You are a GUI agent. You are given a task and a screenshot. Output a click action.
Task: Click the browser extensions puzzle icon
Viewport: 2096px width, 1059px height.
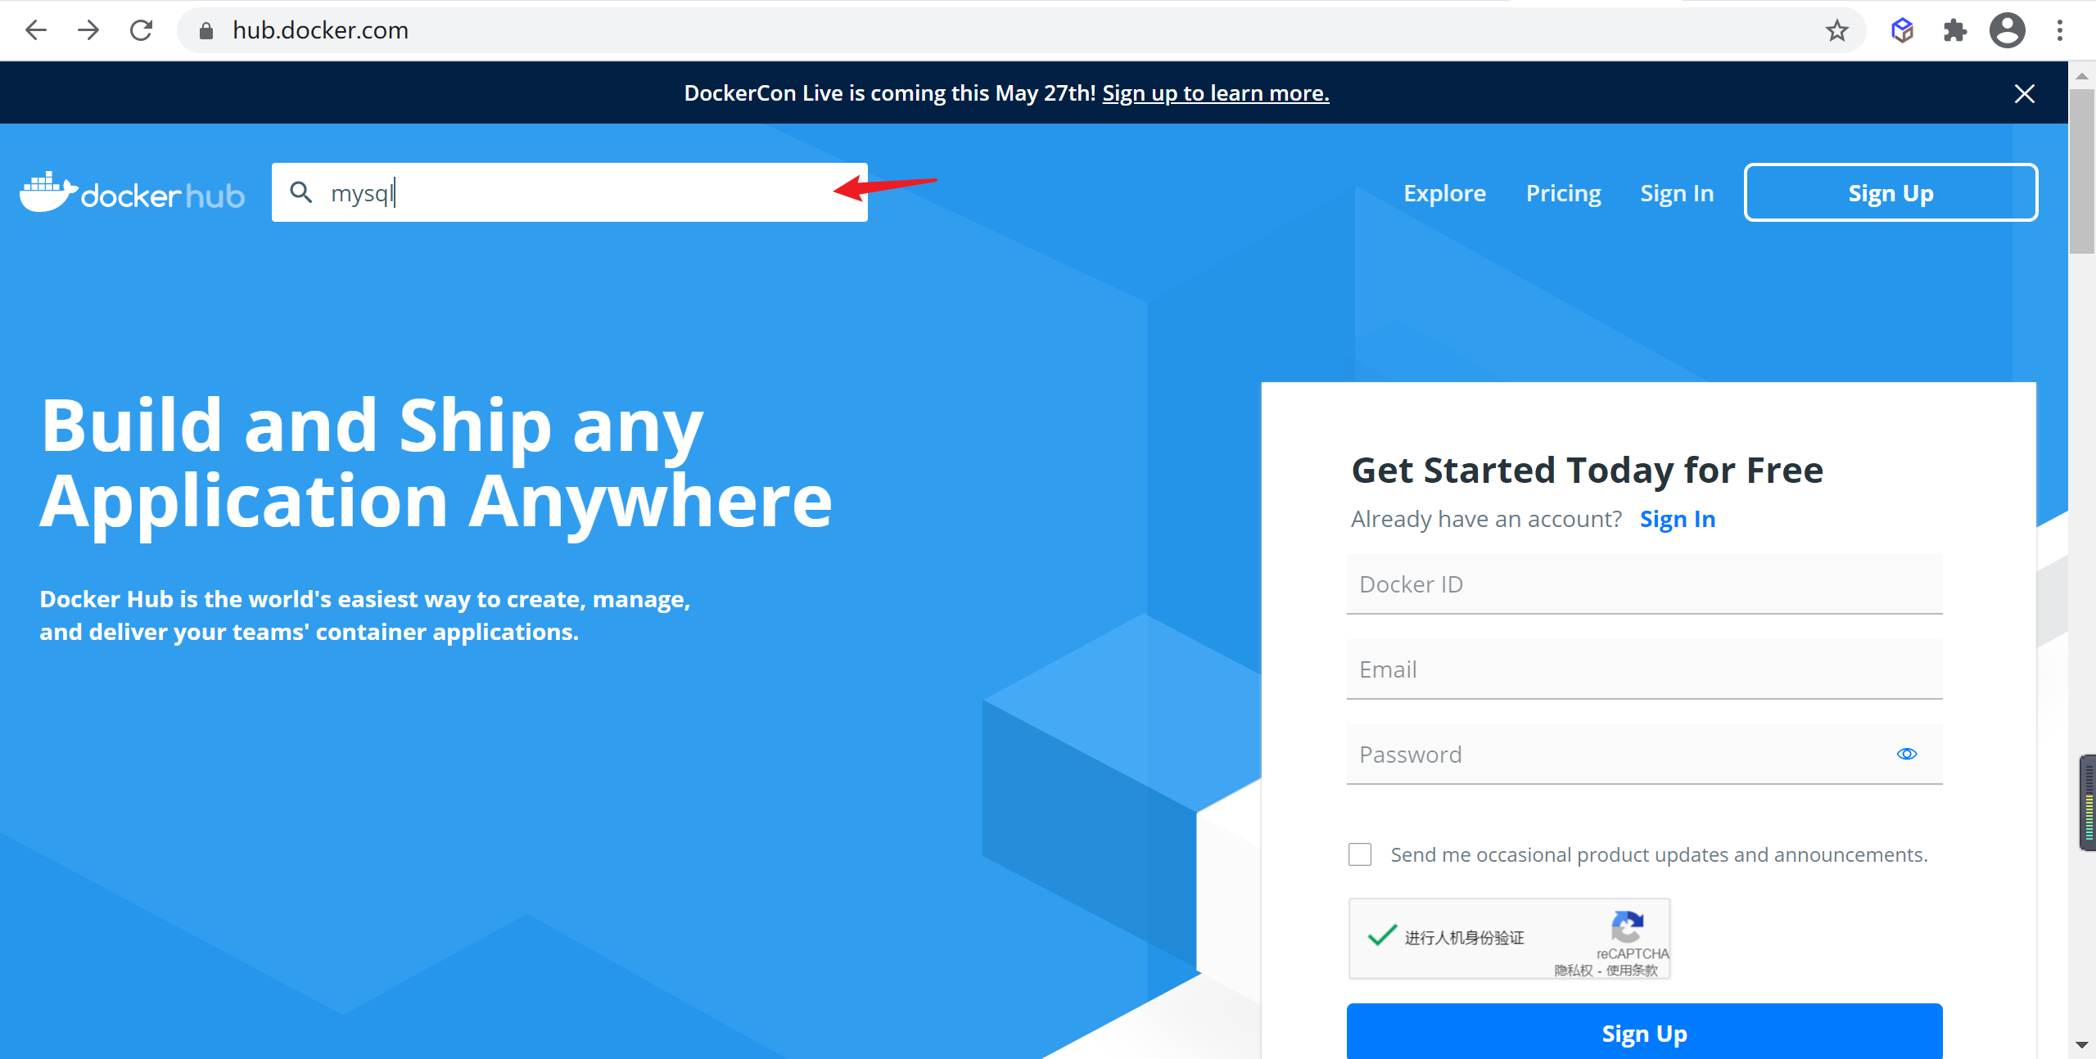[1955, 29]
